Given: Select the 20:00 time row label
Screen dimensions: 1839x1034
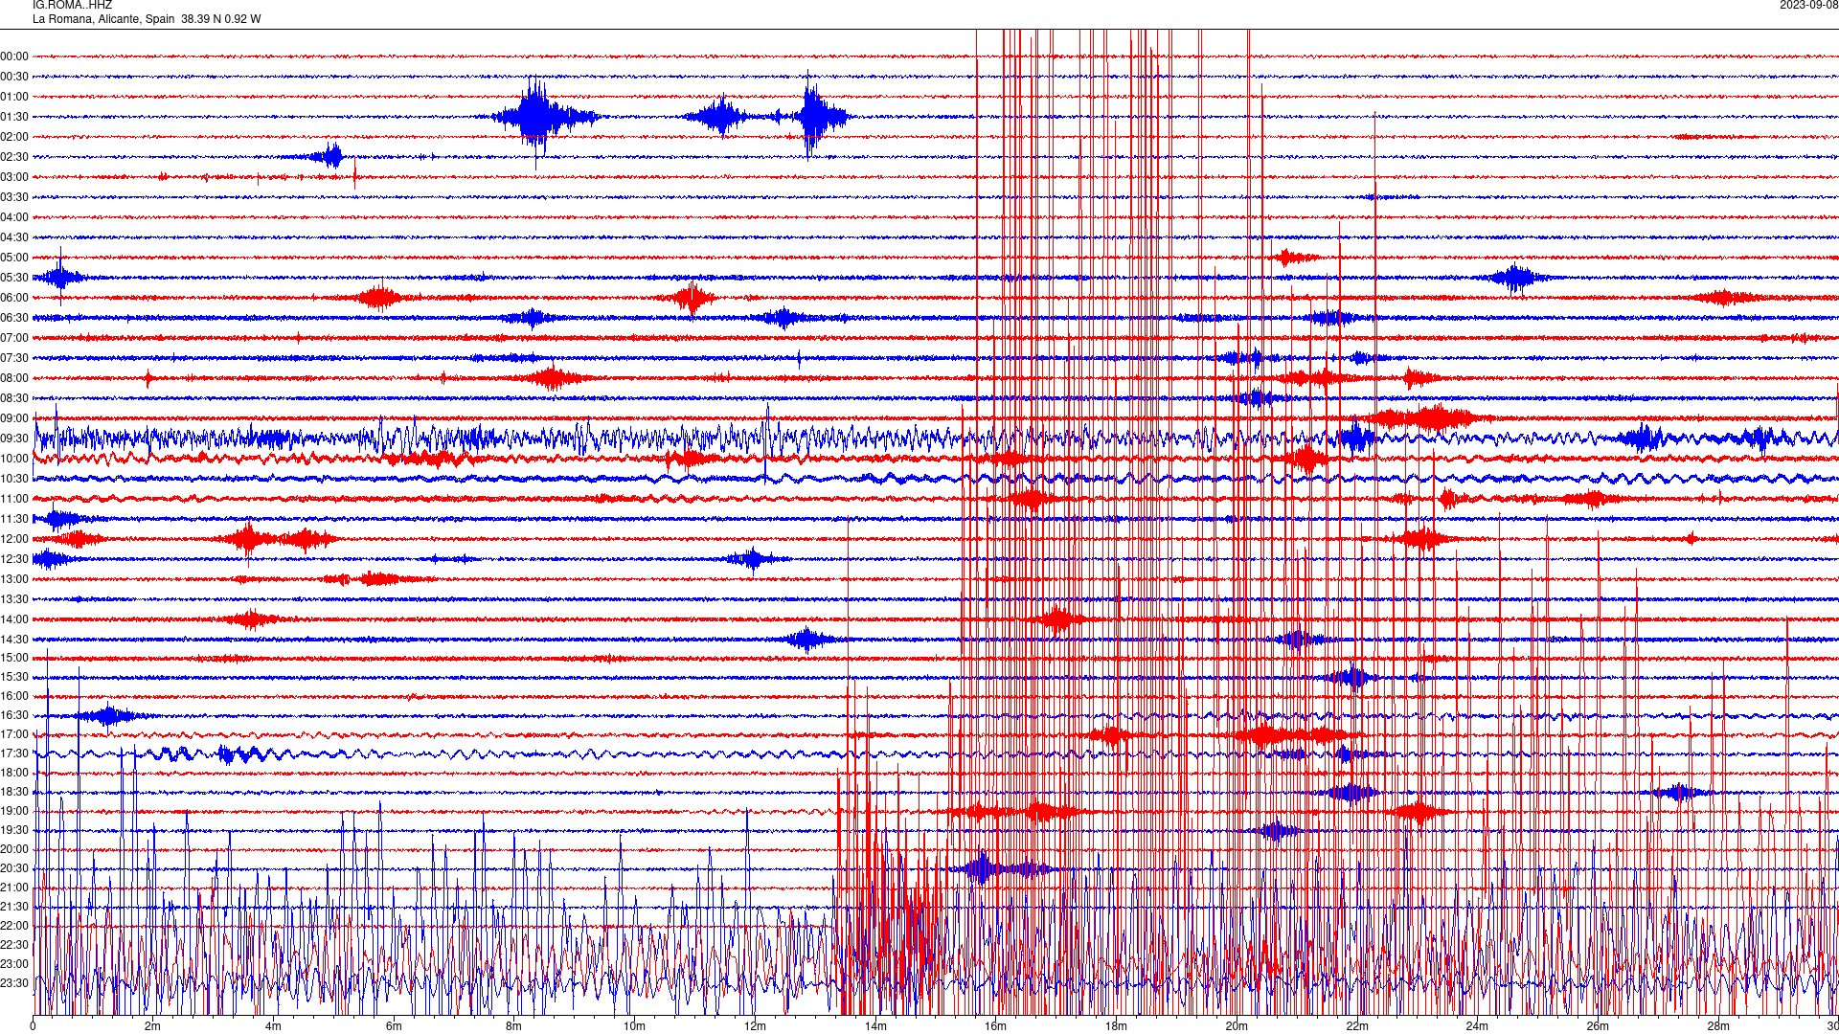Looking at the screenshot, I should (14, 849).
